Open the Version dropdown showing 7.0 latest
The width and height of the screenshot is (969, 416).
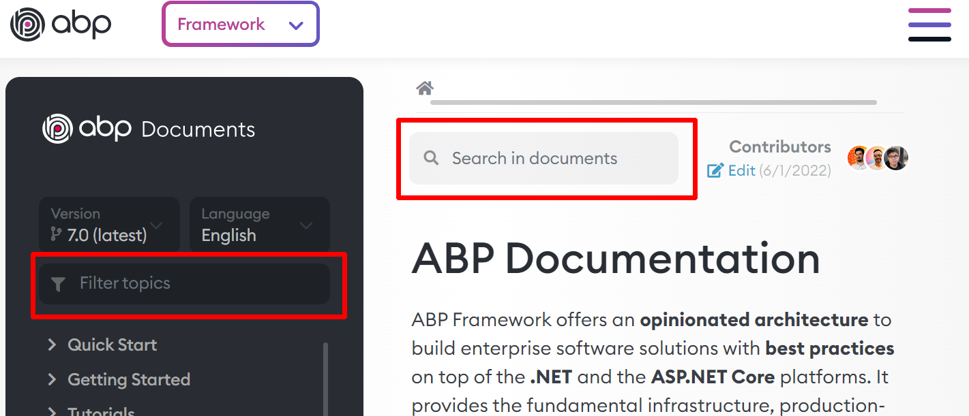pyautogui.click(x=109, y=224)
